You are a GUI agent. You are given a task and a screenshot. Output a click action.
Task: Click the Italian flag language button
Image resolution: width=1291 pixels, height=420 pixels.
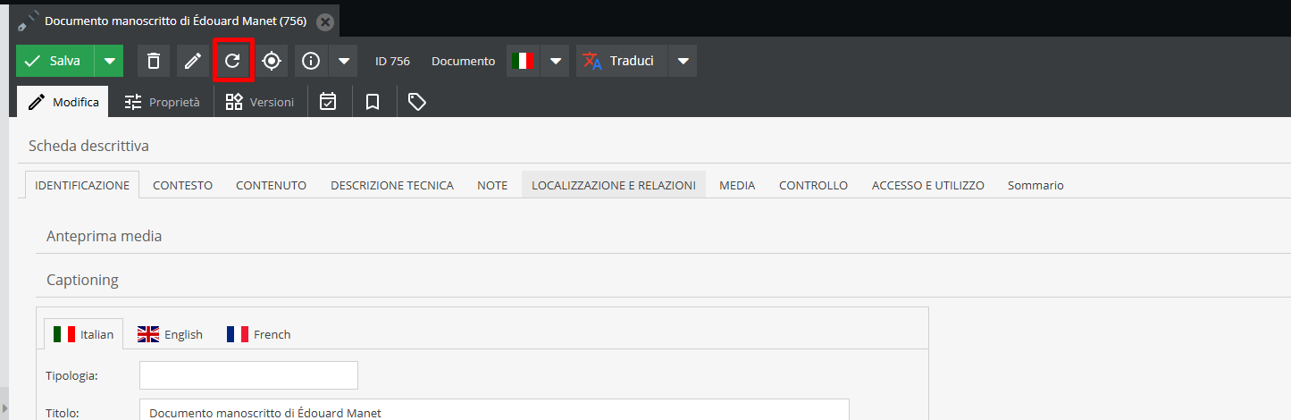tap(523, 61)
